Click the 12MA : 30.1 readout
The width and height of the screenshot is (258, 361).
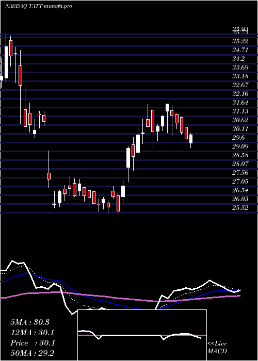(32, 333)
